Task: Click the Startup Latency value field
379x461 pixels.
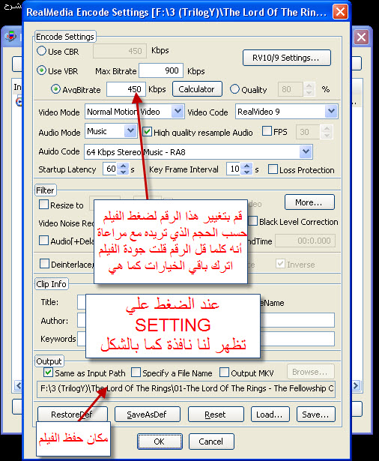Action: point(111,169)
